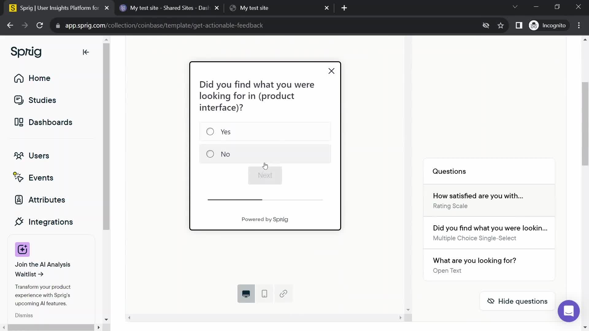Click the Sprig logo

[26, 52]
